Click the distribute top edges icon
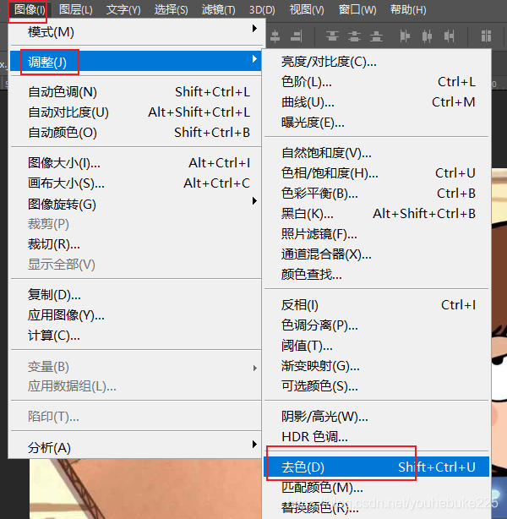Viewport: 507px width, 519px height. (x=332, y=36)
